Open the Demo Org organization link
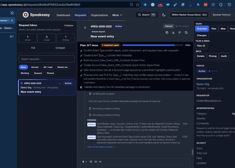235x168 pixels. (x=203, y=84)
